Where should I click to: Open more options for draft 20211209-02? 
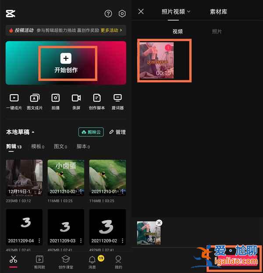tap(122, 241)
